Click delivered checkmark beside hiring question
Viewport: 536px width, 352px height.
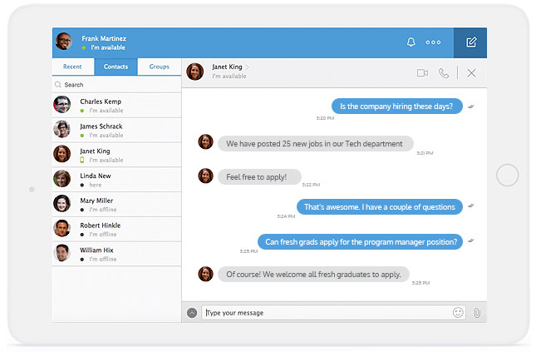[x=470, y=107]
